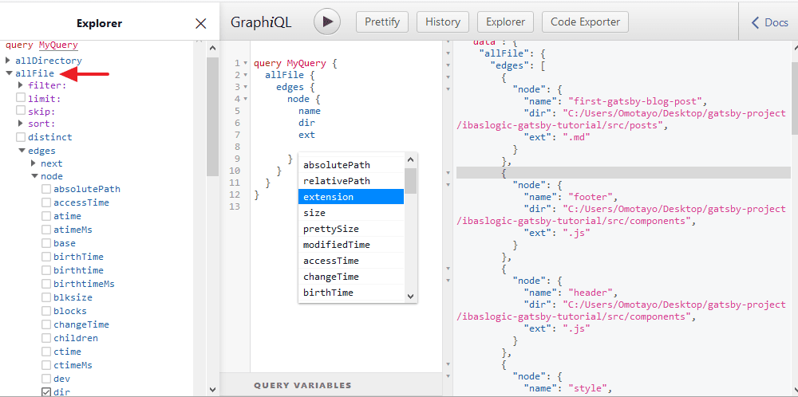Open the Code Exporter
This screenshot has width=798, height=397.
point(585,22)
